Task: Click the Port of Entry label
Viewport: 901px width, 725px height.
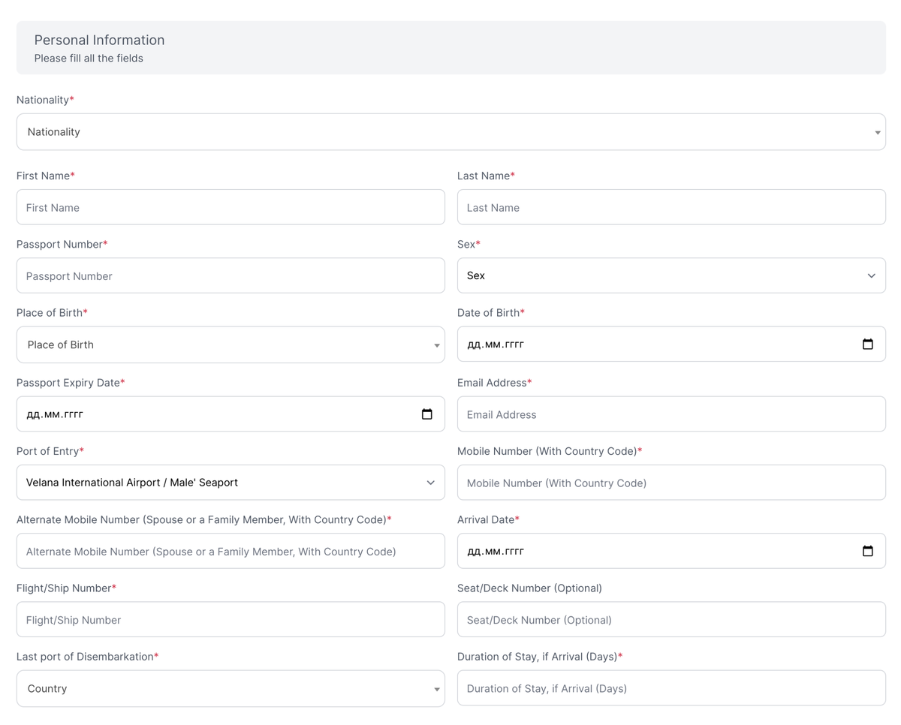Action: coord(50,451)
